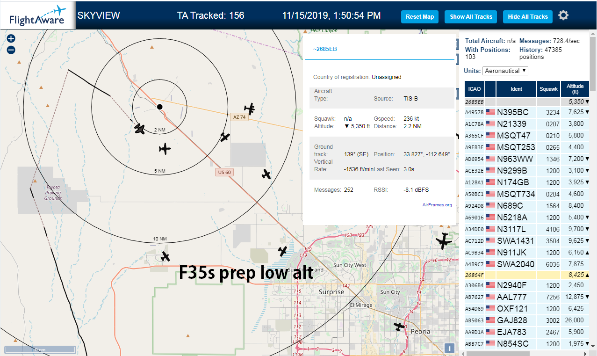Select the N2940F ident cell
This screenshot has height=356, width=597.
click(x=516, y=285)
